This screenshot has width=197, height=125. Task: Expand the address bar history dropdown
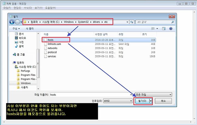pos(127,22)
